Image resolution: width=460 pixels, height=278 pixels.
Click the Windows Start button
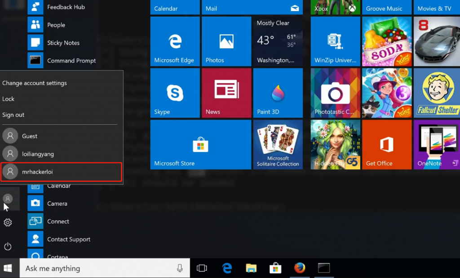click(x=8, y=268)
